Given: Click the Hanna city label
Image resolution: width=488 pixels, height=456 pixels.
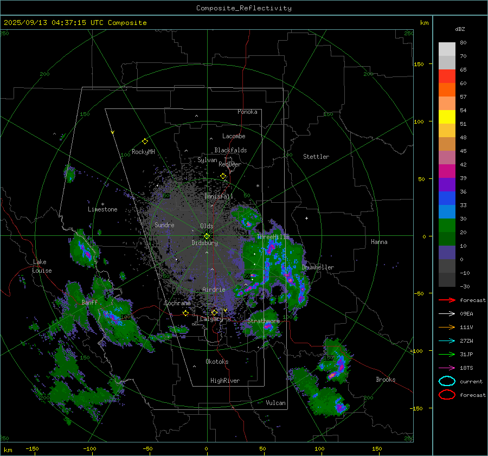Looking at the screenshot, I should (379, 241).
